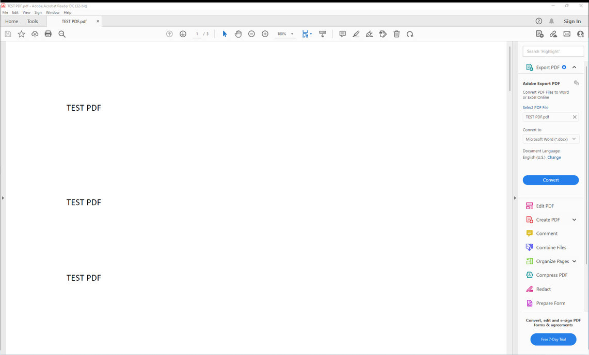Switch to the Tools tab
The height and width of the screenshot is (355, 589).
click(33, 21)
